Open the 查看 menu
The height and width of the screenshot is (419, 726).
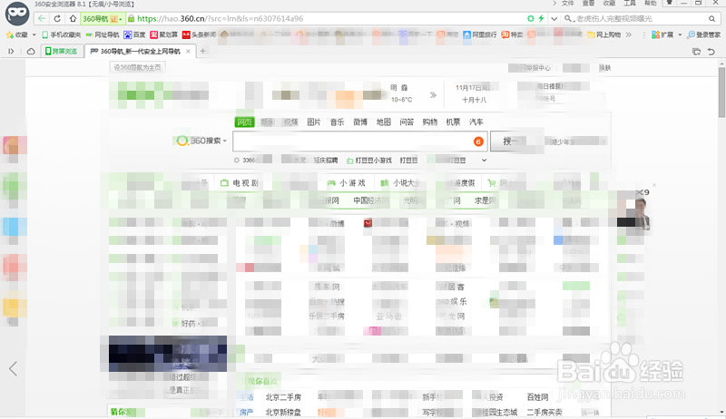tap(588, 4)
